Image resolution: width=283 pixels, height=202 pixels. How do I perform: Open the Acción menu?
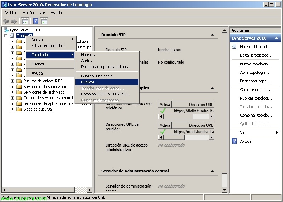click(28, 13)
